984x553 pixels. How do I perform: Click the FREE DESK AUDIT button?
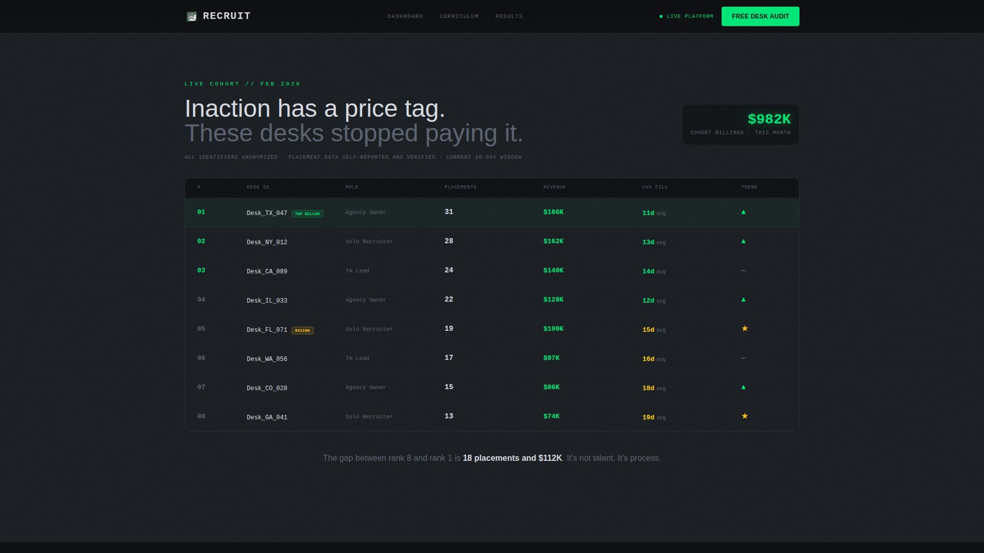760,16
